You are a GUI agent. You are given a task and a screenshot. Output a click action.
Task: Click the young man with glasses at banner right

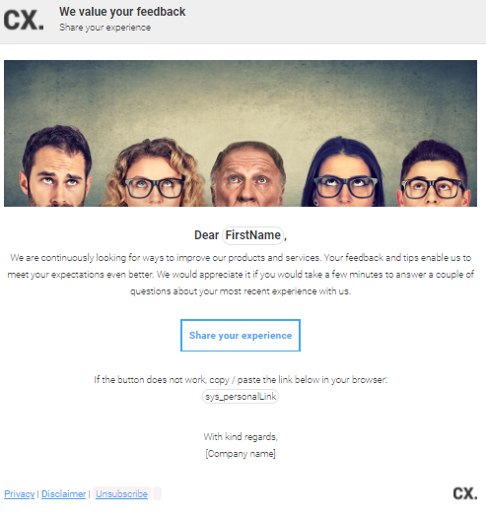click(434, 173)
